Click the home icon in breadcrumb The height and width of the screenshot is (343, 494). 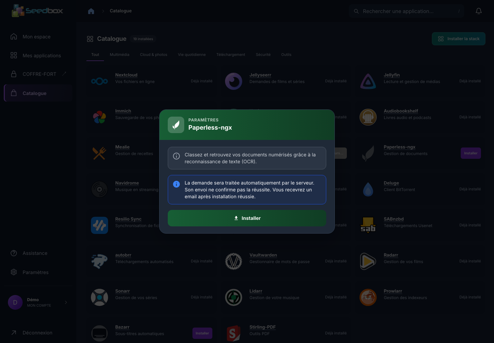coord(91,11)
